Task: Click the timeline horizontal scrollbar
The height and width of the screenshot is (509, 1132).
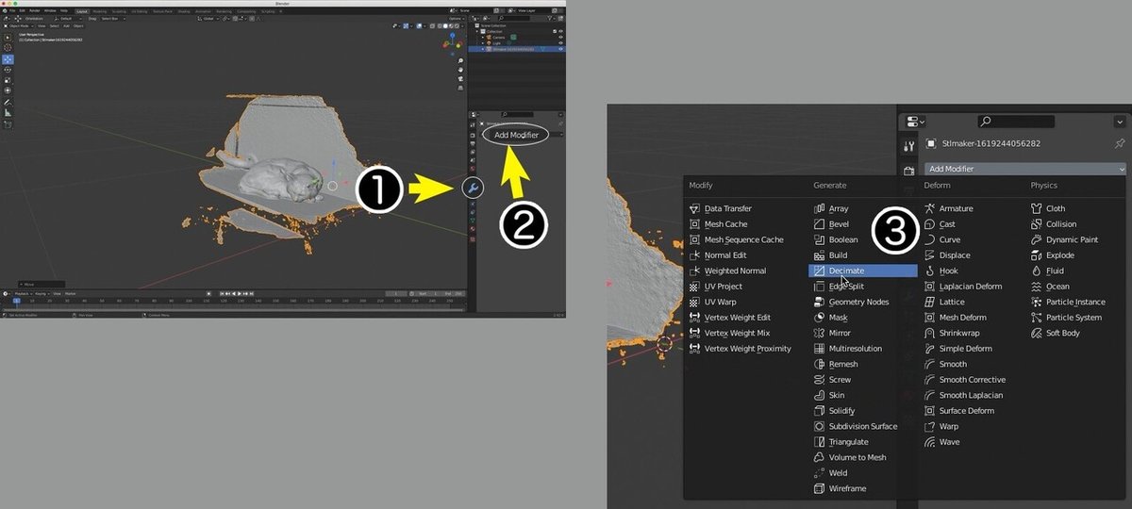Action: pos(233,310)
